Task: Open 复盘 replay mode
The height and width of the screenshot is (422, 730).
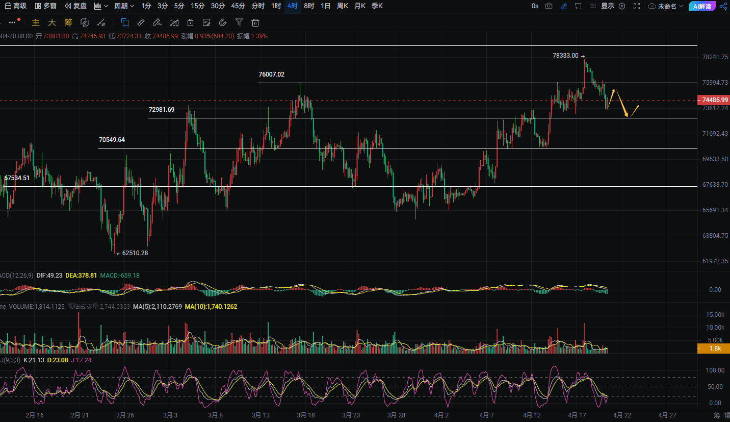Action: click(x=75, y=6)
